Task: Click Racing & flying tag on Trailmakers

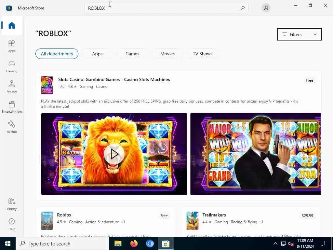Action: pyautogui.click(x=244, y=222)
